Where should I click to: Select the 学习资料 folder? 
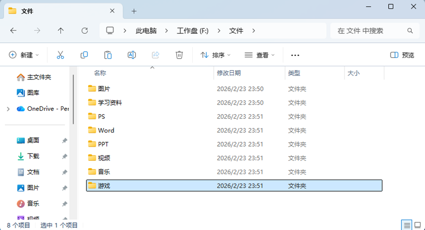[x=234, y=102]
